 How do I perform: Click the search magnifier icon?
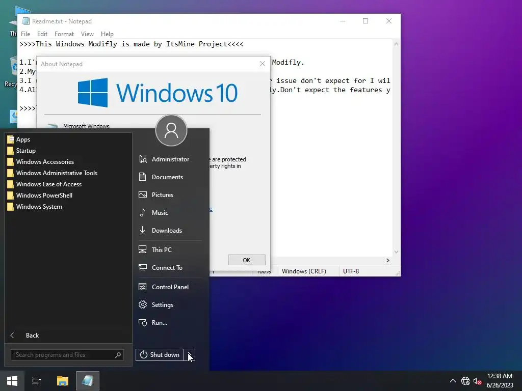coord(118,355)
